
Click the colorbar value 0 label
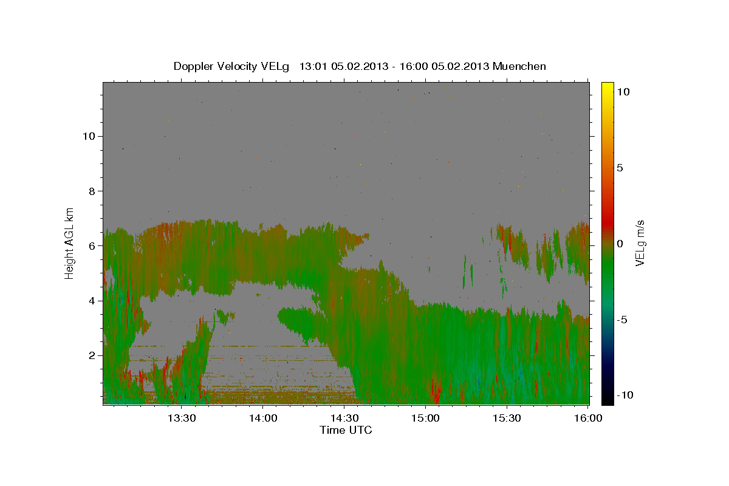point(620,244)
